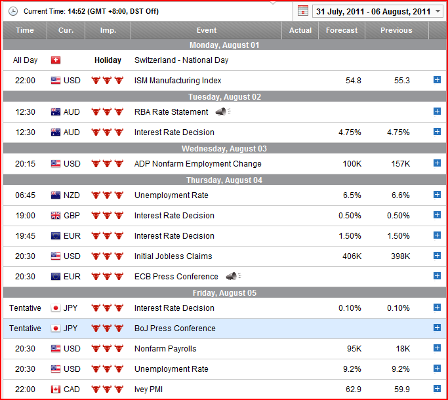Click the US flag in Initial Jobless Claims row

point(56,256)
